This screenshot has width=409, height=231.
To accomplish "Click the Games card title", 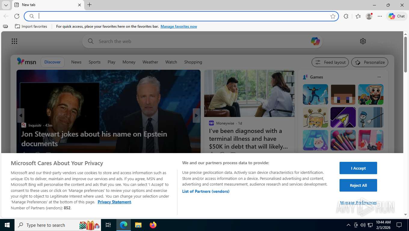I will click(x=316, y=77).
